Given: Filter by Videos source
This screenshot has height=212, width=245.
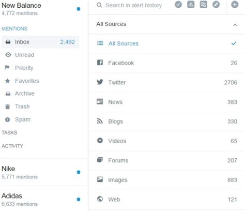Looking at the screenshot, I should (166, 141).
